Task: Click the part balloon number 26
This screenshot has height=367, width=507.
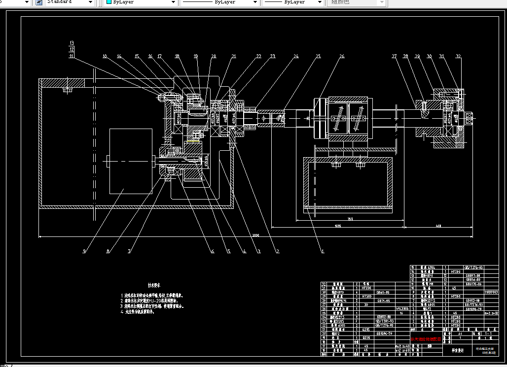Action: [342, 56]
